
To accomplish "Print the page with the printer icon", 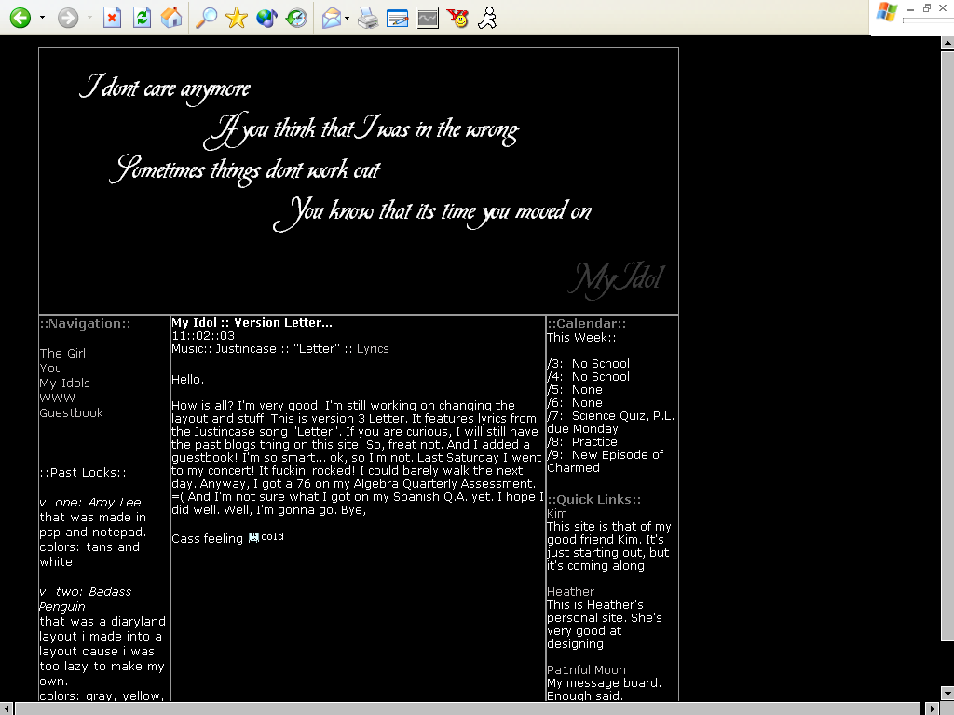I will (367, 18).
